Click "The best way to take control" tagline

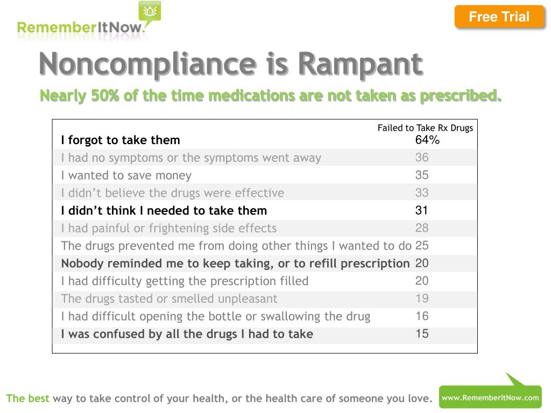click(x=219, y=398)
